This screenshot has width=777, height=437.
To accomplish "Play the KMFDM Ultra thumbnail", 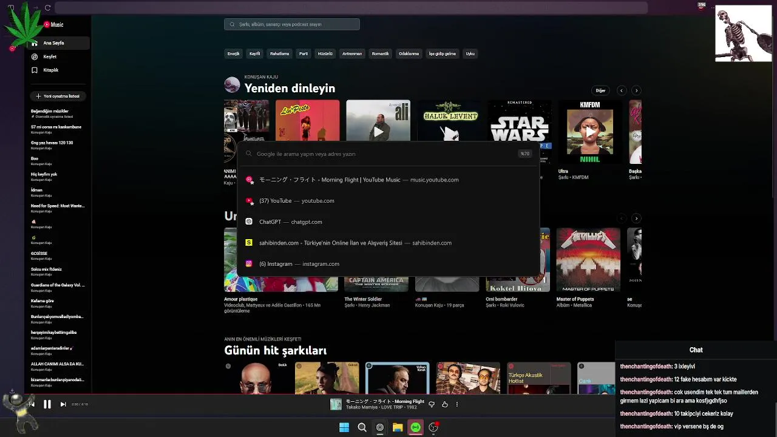I will point(590,132).
